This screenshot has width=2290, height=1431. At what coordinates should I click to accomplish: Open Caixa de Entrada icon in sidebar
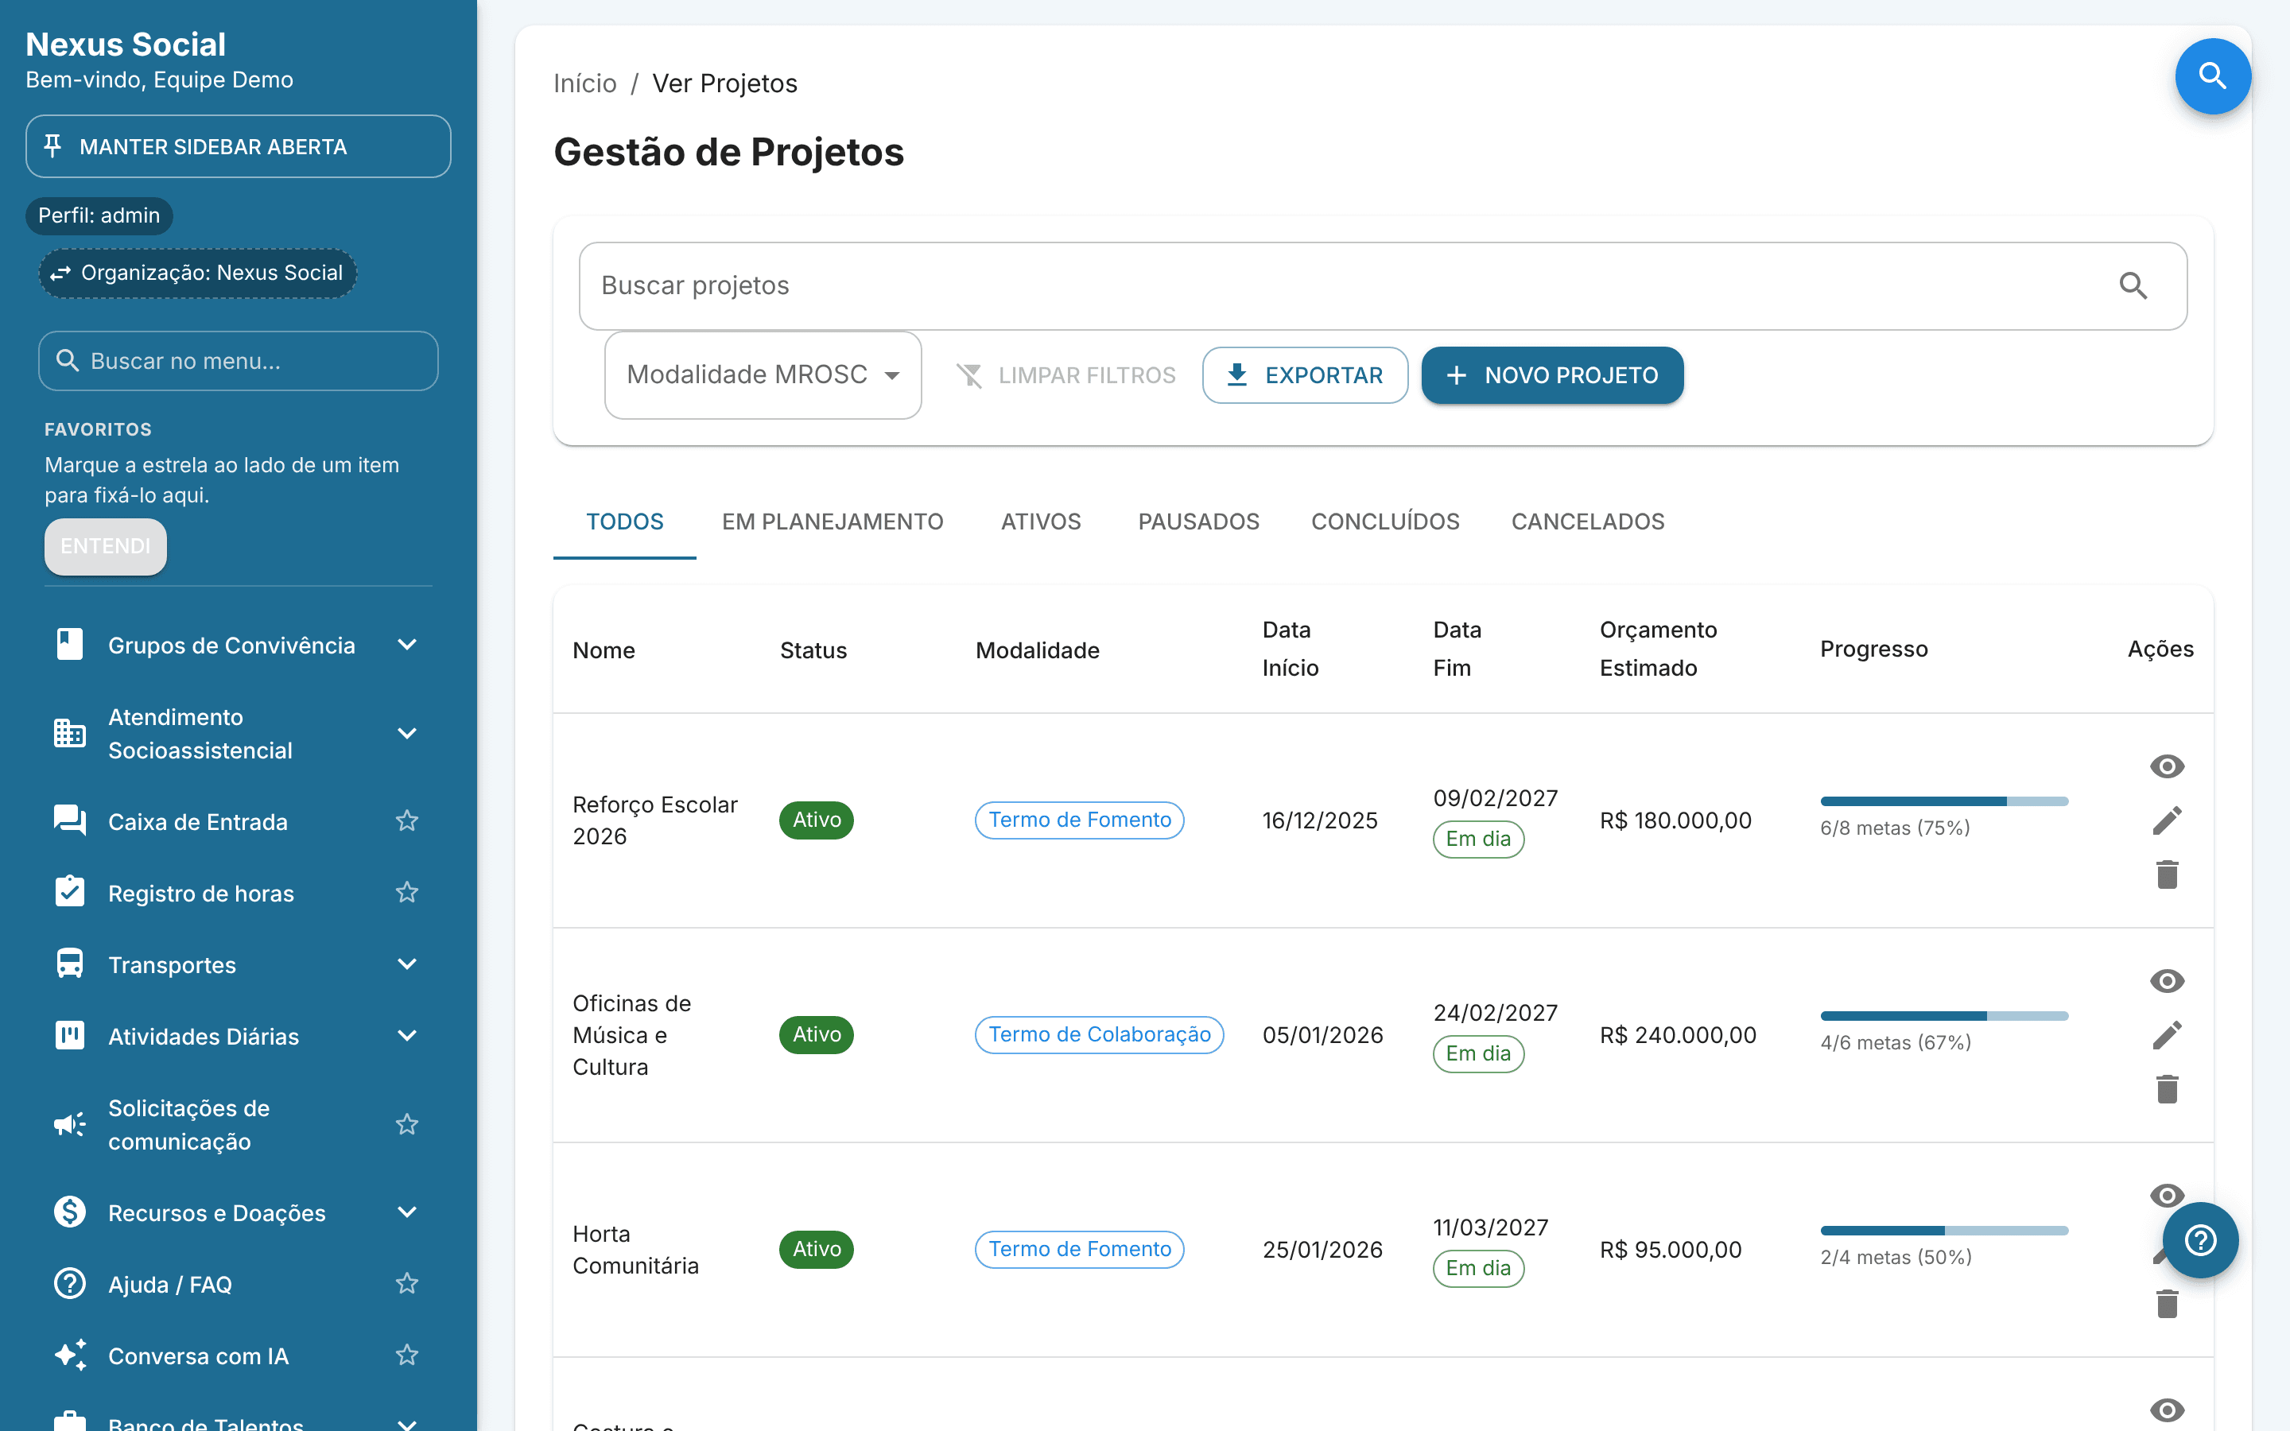point(70,820)
